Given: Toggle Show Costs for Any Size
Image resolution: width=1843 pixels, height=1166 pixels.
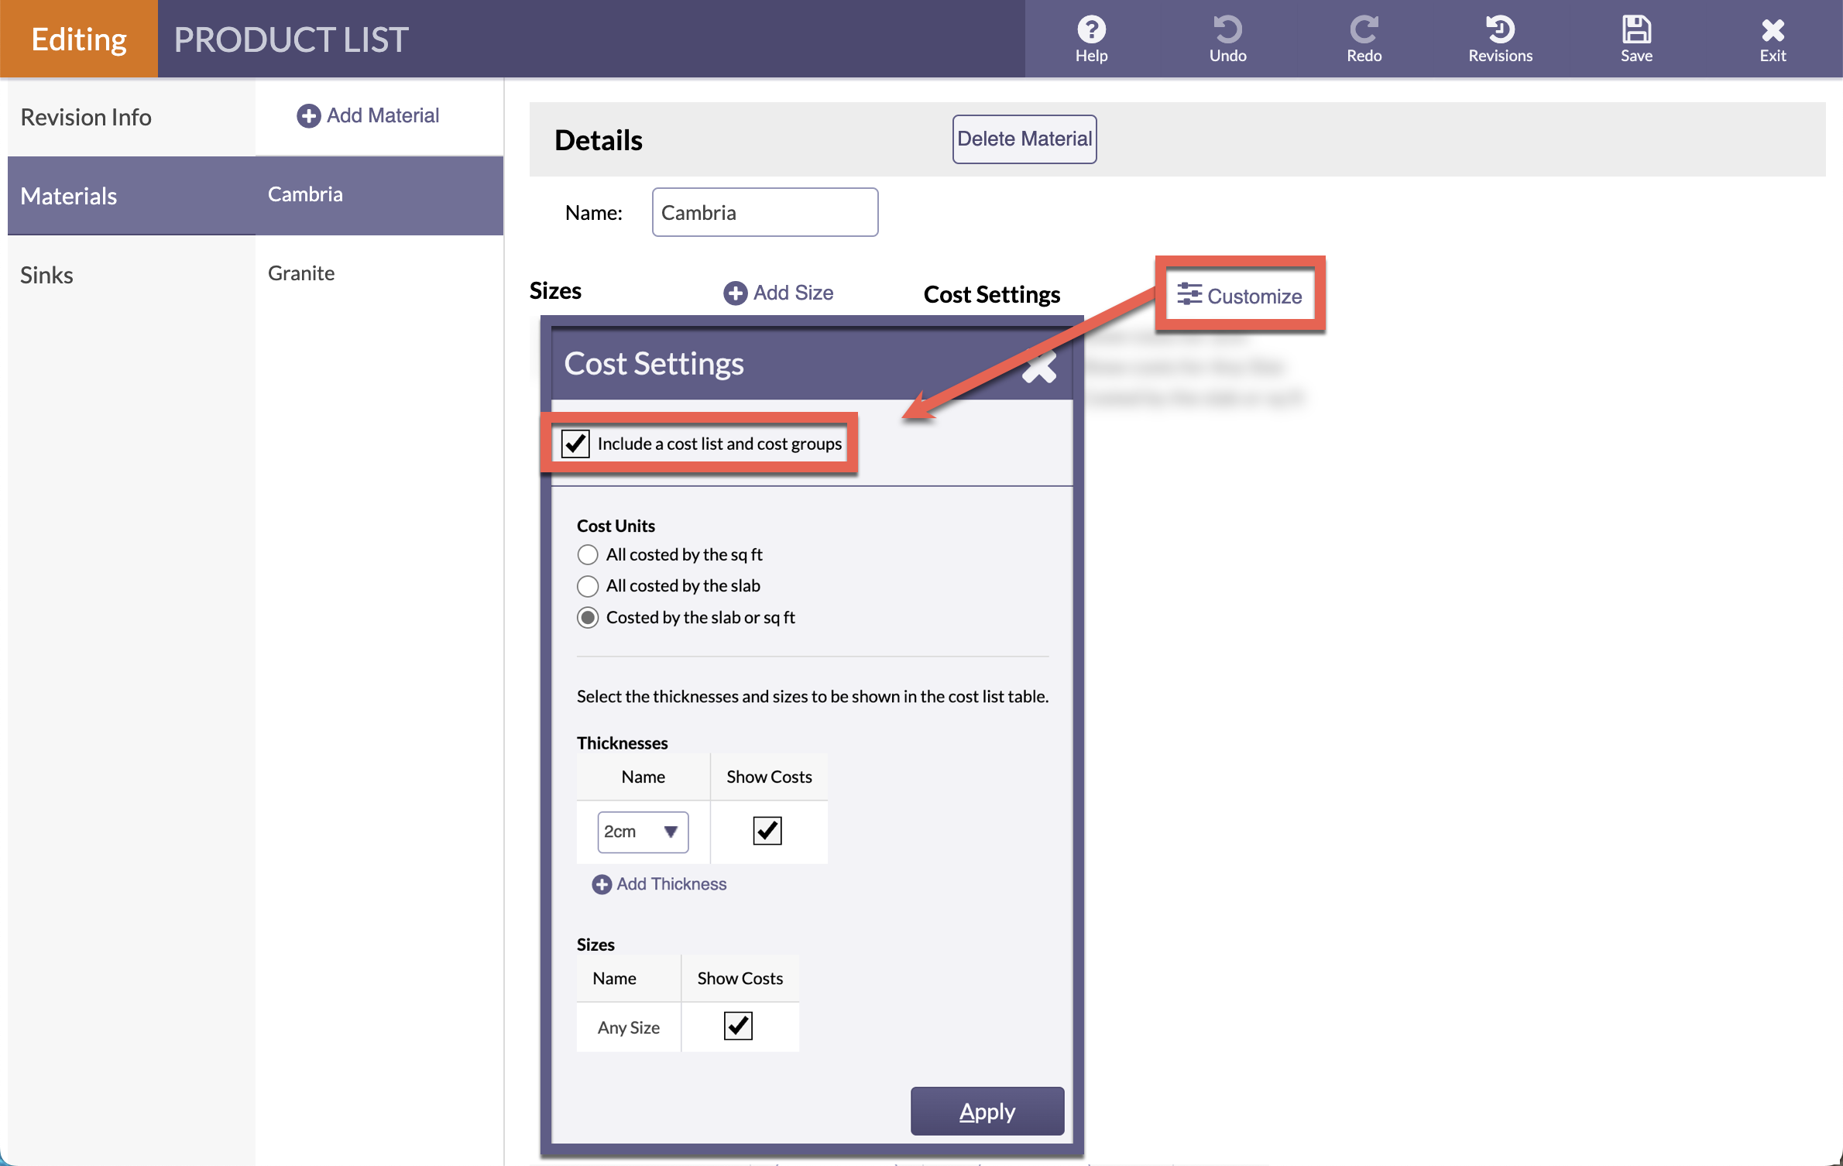Looking at the screenshot, I should [x=738, y=1027].
